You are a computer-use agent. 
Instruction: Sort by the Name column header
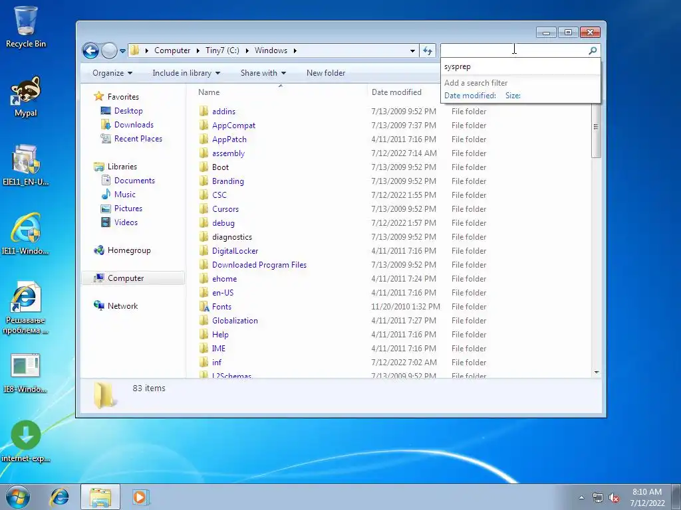coord(209,92)
